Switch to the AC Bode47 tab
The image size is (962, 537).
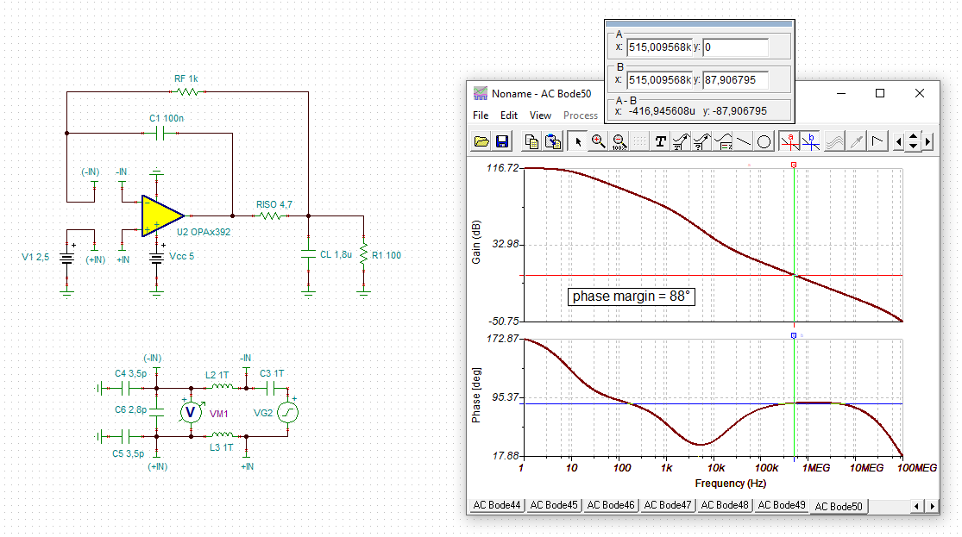tap(668, 505)
